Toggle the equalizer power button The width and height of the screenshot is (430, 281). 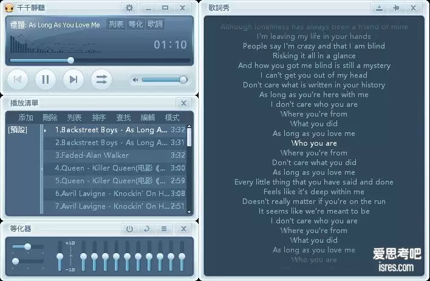(x=129, y=229)
